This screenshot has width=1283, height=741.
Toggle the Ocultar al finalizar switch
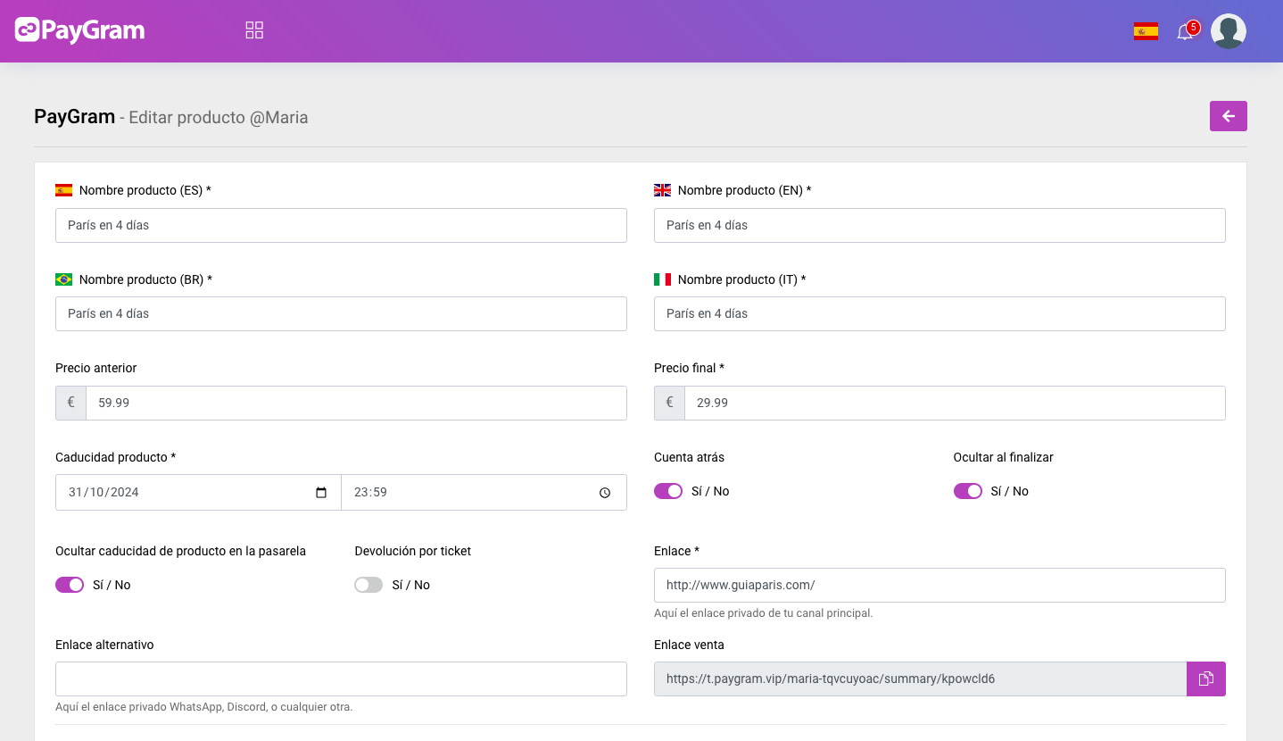(x=968, y=491)
